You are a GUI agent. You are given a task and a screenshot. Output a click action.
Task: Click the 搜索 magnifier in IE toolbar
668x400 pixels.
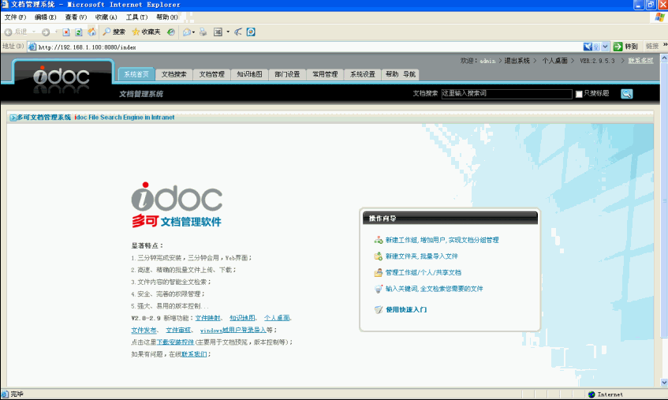click(x=114, y=32)
